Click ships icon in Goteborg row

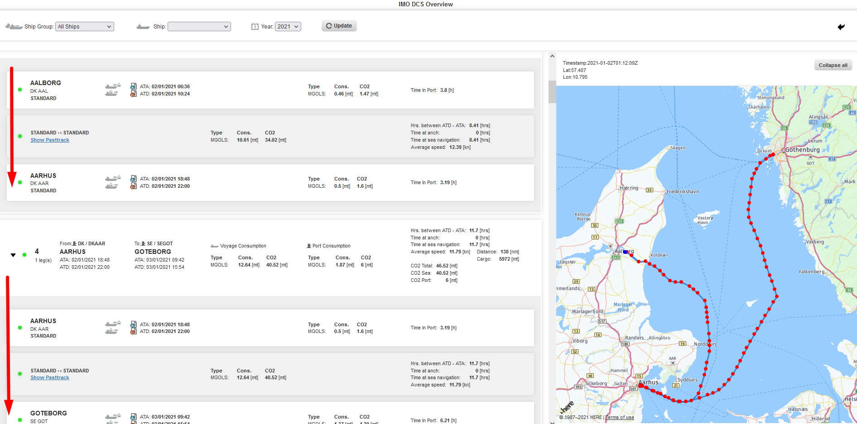[x=113, y=418]
